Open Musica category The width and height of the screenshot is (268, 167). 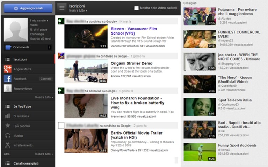[18, 136]
